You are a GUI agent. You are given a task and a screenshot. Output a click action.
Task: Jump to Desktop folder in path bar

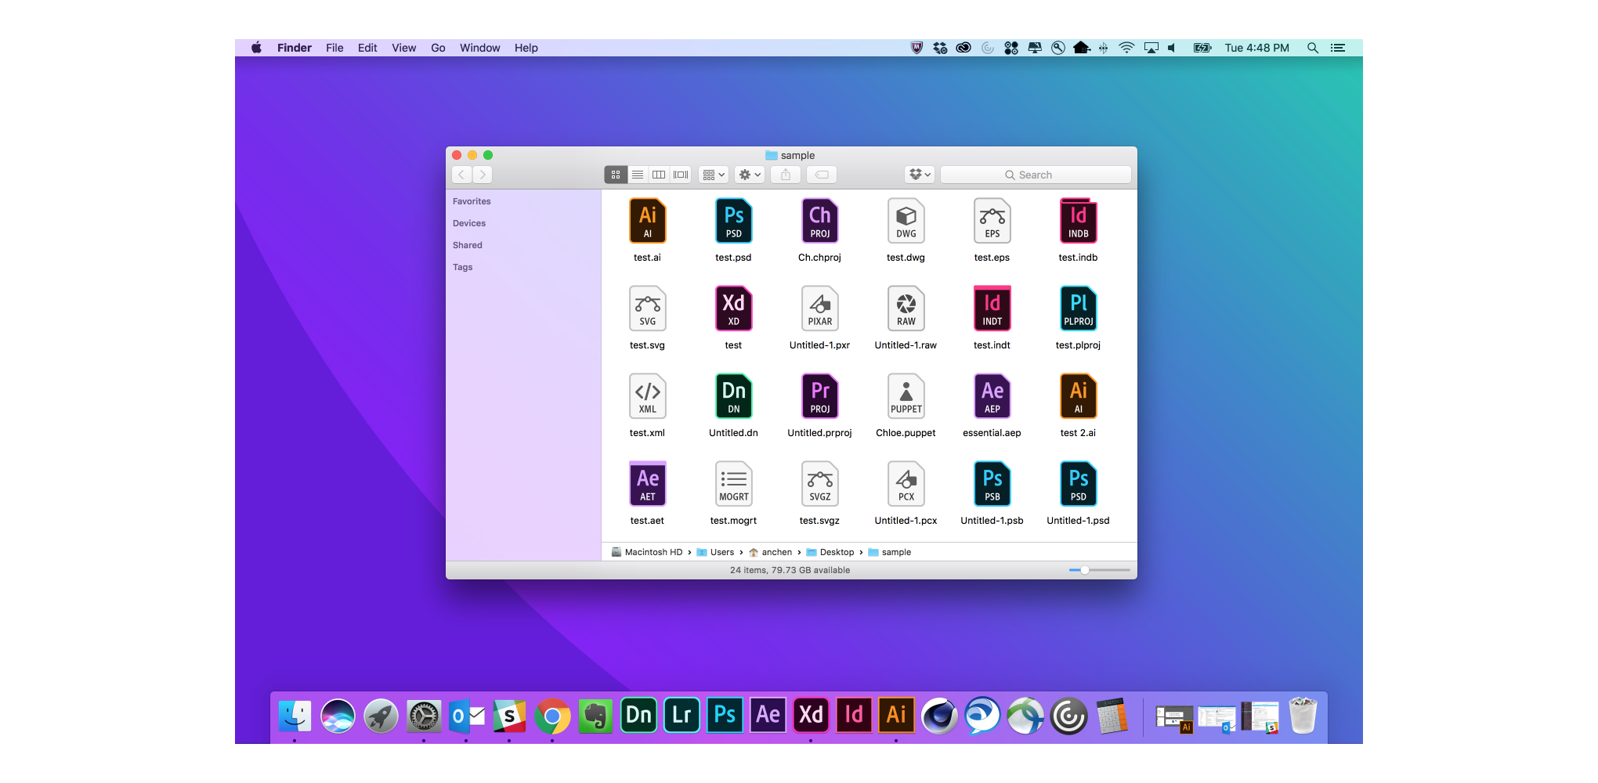pyautogui.click(x=830, y=552)
